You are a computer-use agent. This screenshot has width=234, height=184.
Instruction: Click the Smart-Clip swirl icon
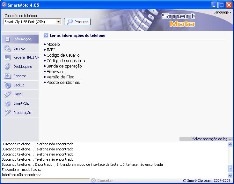[7, 104]
